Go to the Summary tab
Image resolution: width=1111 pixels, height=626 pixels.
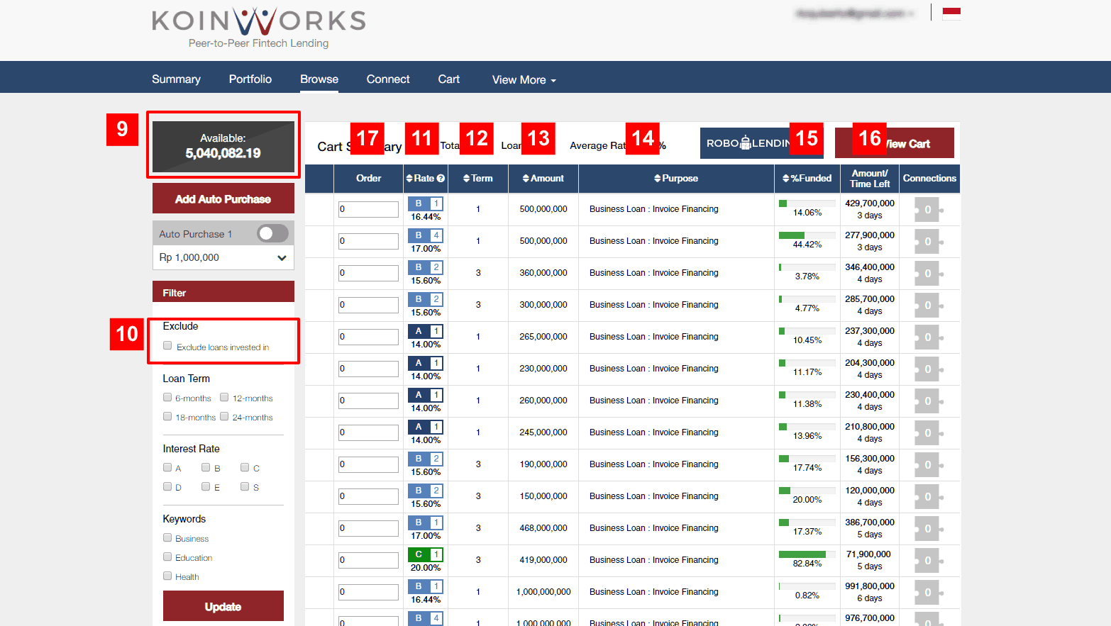point(176,79)
